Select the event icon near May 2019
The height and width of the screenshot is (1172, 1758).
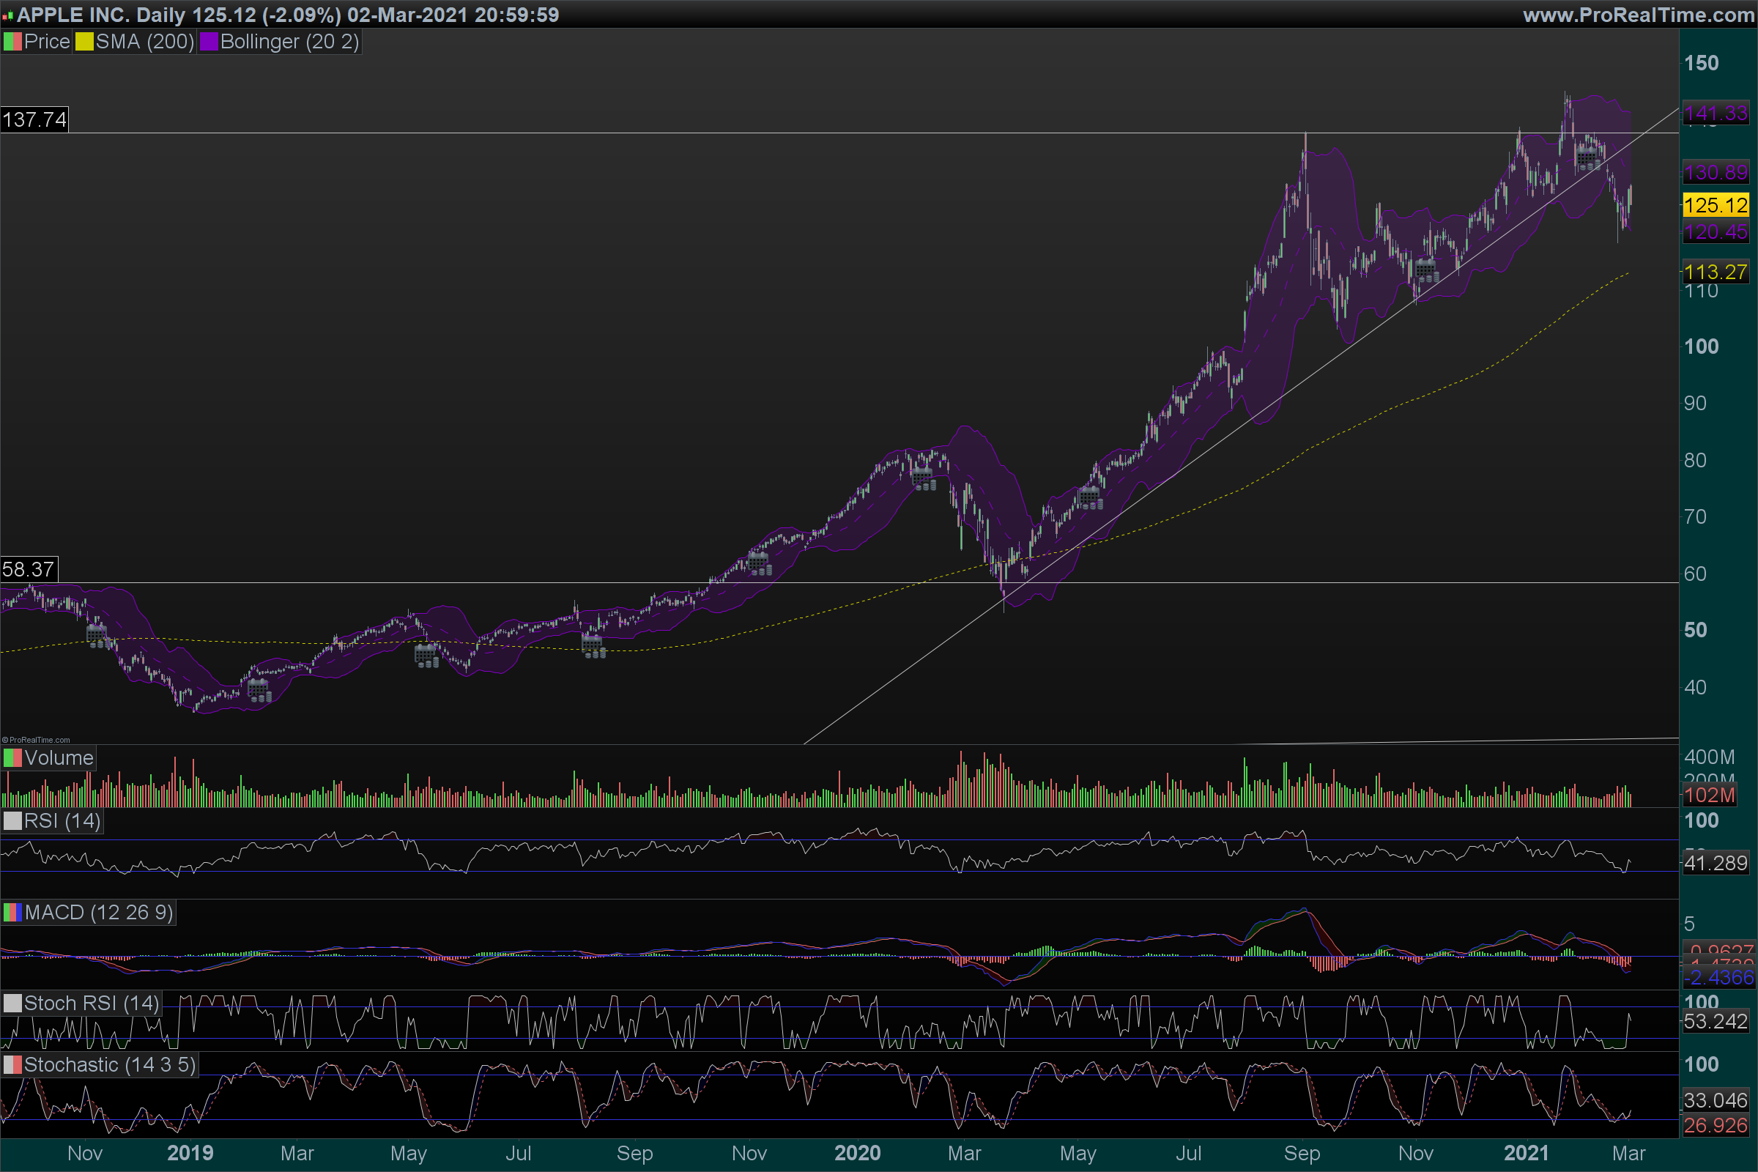pyautogui.click(x=426, y=656)
